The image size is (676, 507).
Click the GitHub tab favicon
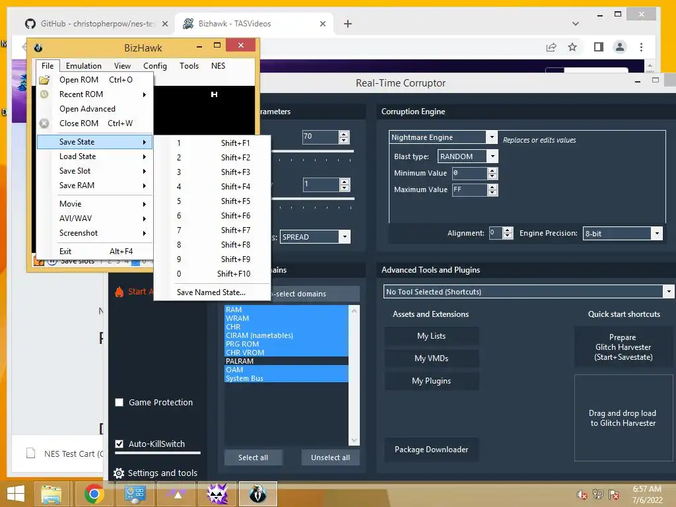30,24
